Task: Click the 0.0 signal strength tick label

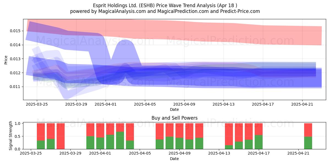Action: click(x=18, y=149)
